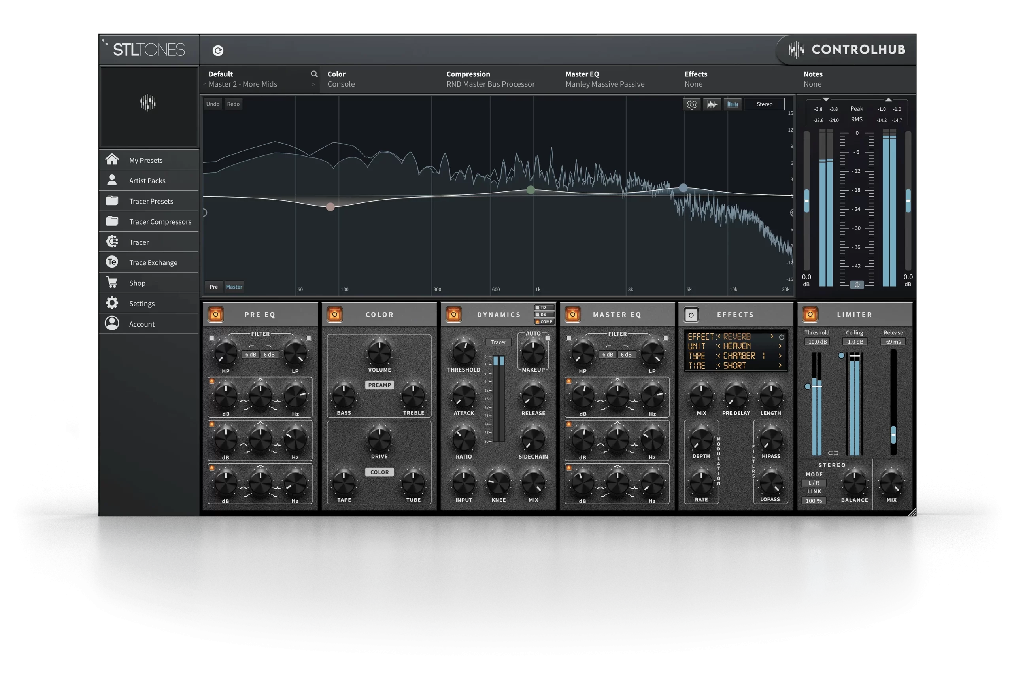Cycle next TIME arrow on SHORT
Screen dimensions: 1012x693
(x=780, y=365)
